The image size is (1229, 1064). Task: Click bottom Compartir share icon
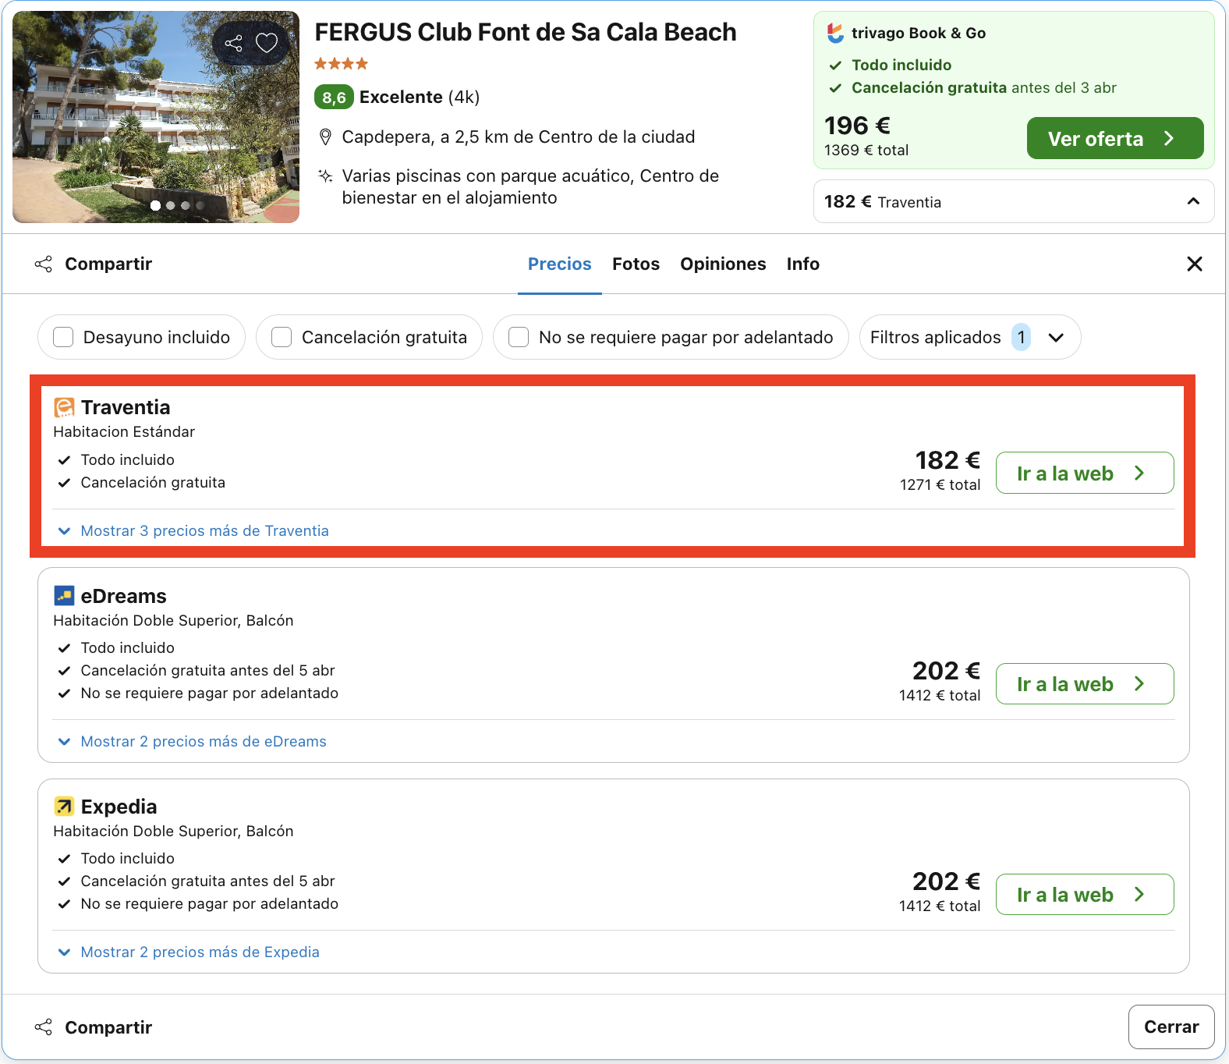(44, 1027)
